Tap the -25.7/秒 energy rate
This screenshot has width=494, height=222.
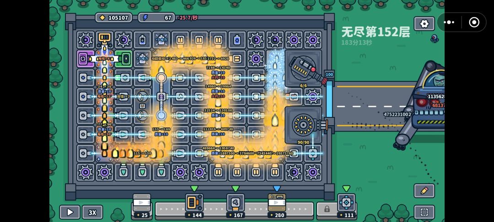(x=188, y=18)
